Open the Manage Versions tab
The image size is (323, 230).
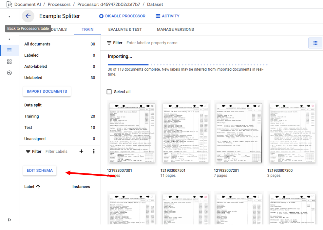(x=175, y=29)
